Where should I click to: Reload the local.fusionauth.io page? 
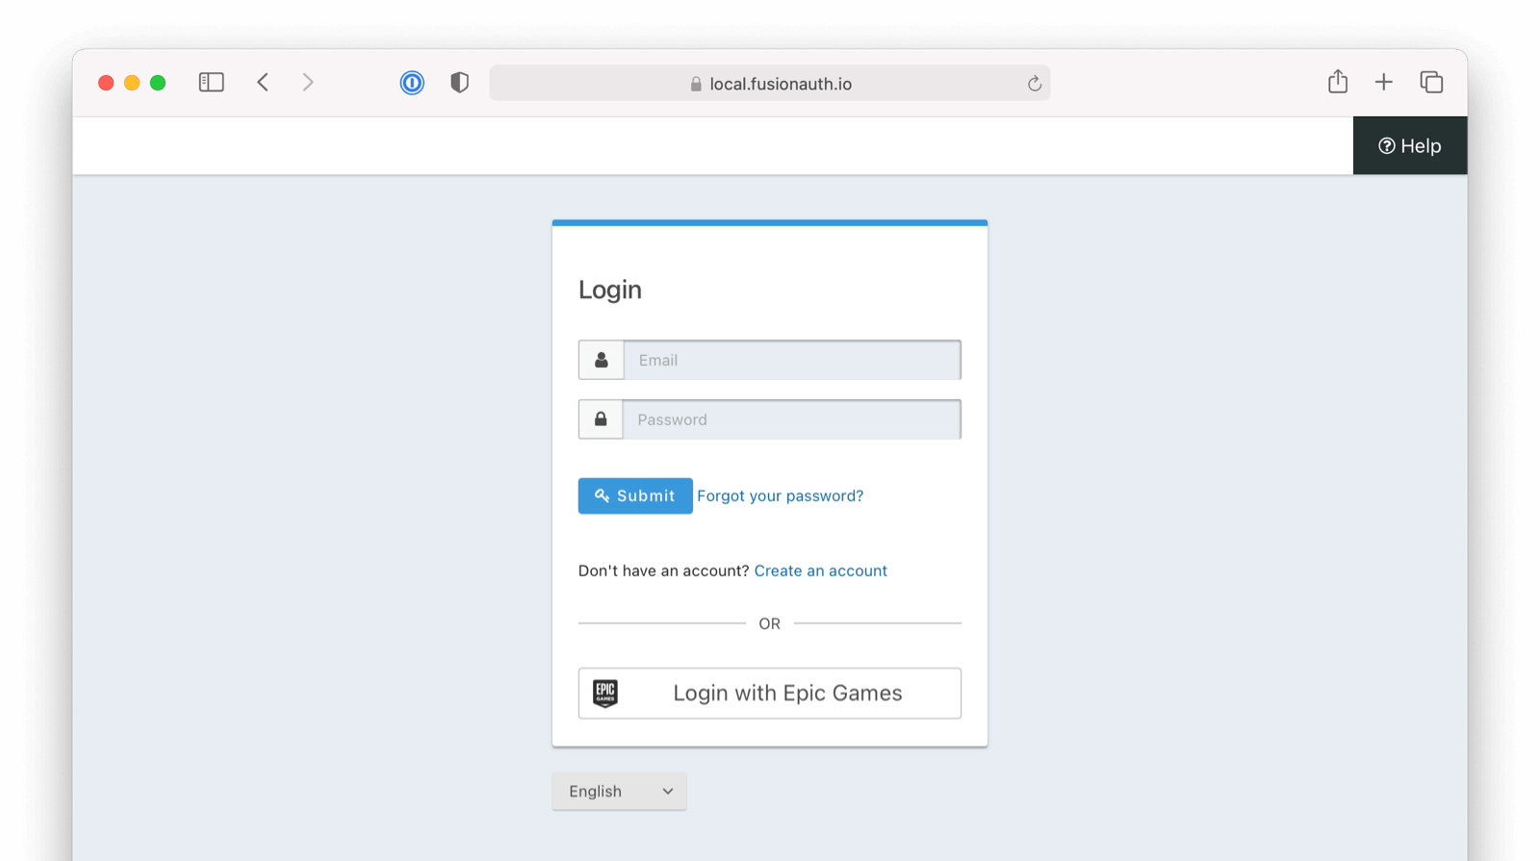[x=1034, y=84]
